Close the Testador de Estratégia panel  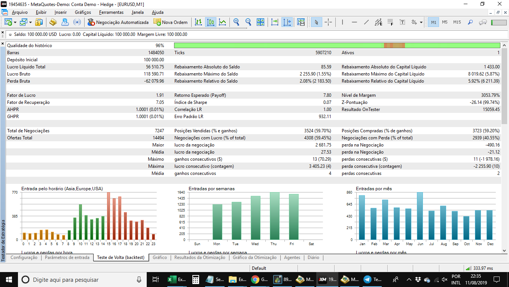[x=3, y=44]
